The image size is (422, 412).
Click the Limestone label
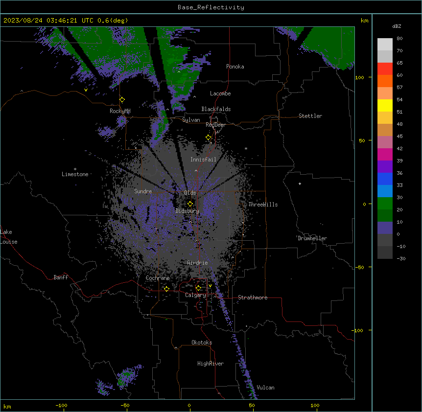click(x=75, y=174)
